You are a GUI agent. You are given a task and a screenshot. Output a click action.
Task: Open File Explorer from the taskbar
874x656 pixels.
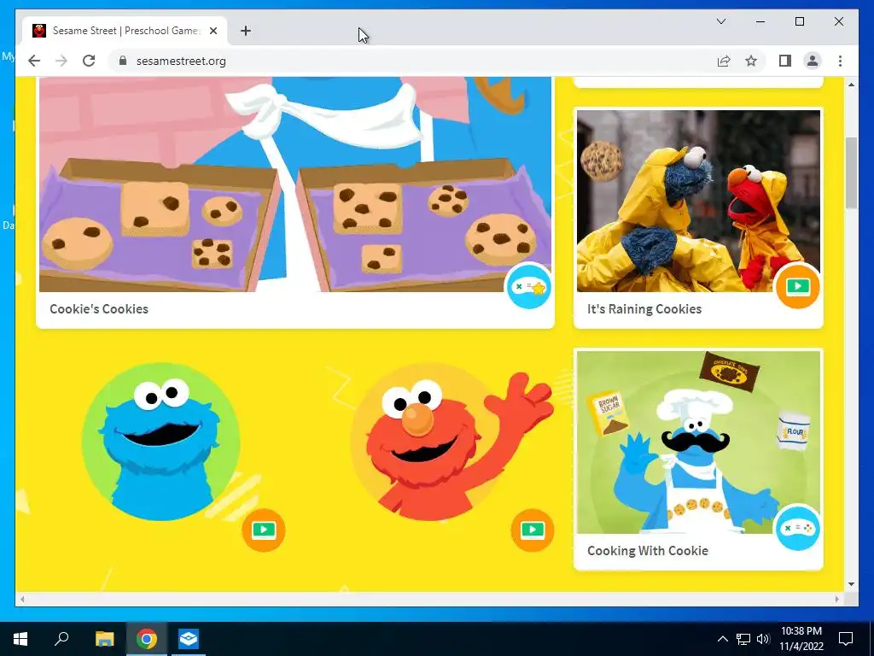(104, 639)
